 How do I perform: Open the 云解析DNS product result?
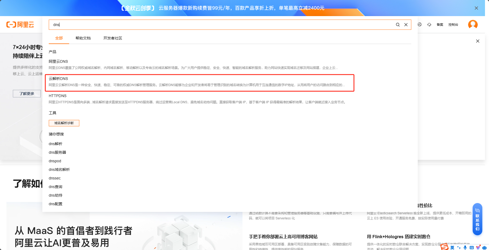[58, 79]
